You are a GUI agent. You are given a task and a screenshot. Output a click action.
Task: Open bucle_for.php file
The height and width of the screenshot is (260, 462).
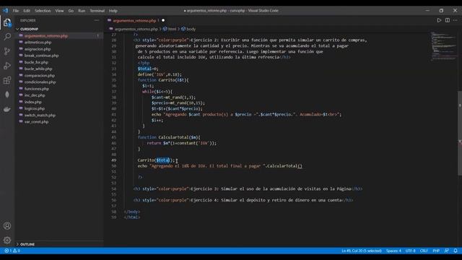pyautogui.click(x=36, y=62)
